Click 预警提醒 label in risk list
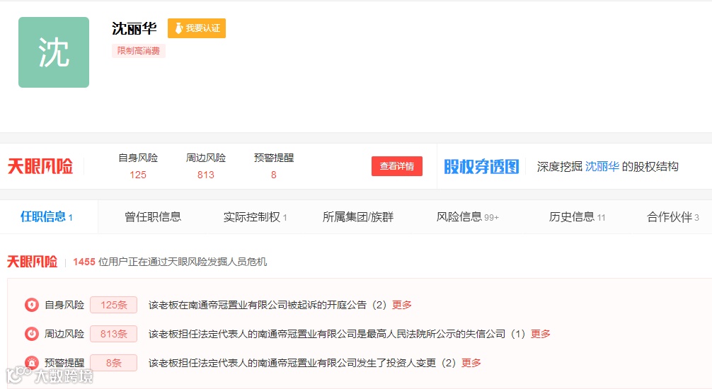Viewport: 712px width, 389px height. (x=64, y=363)
